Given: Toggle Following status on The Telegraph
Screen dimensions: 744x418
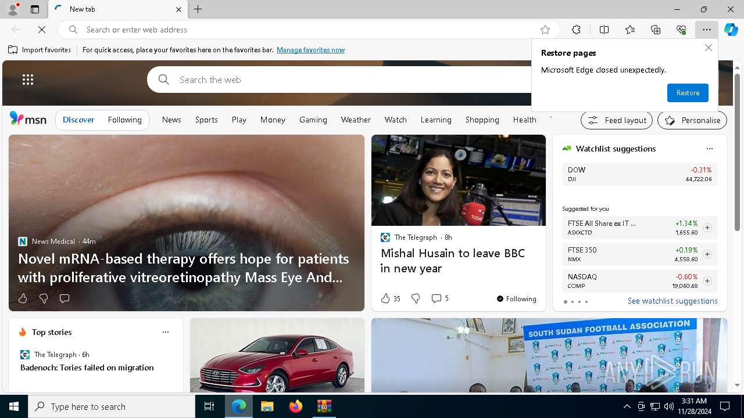Looking at the screenshot, I should (x=517, y=299).
